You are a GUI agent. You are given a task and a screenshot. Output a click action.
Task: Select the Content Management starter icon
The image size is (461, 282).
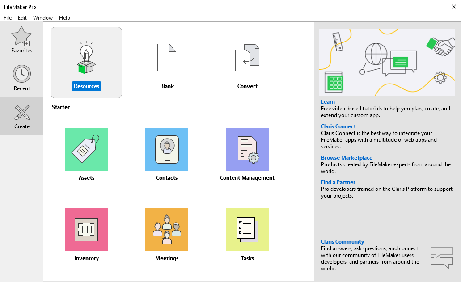247,149
